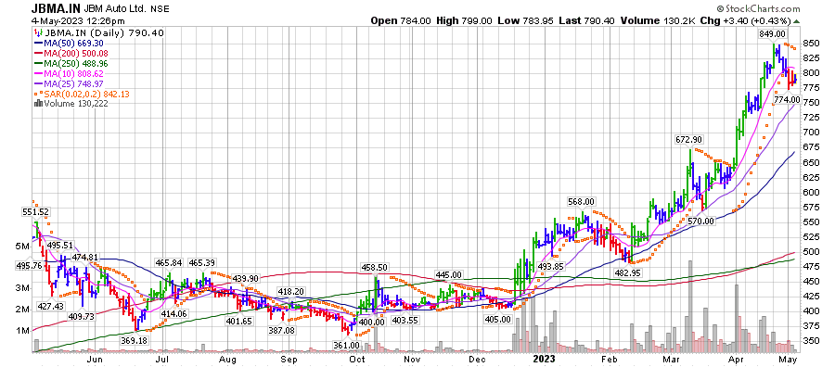Click the MA(250) green line swatch

[37, 63]
